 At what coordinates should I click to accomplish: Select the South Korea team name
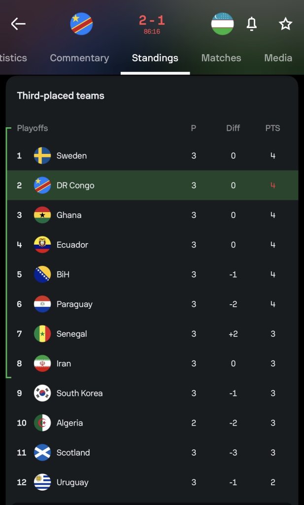(x=79, y=393)
